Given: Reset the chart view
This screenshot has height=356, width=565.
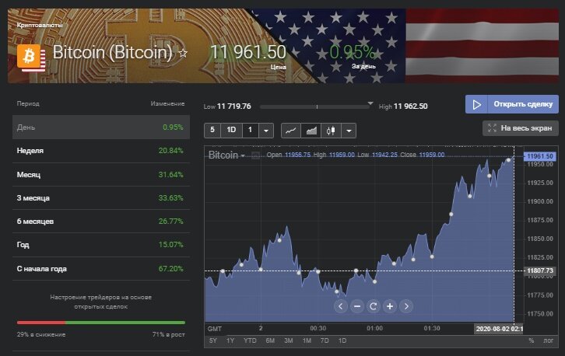Looking at the screenshot, I should click(x=374, y=306).
